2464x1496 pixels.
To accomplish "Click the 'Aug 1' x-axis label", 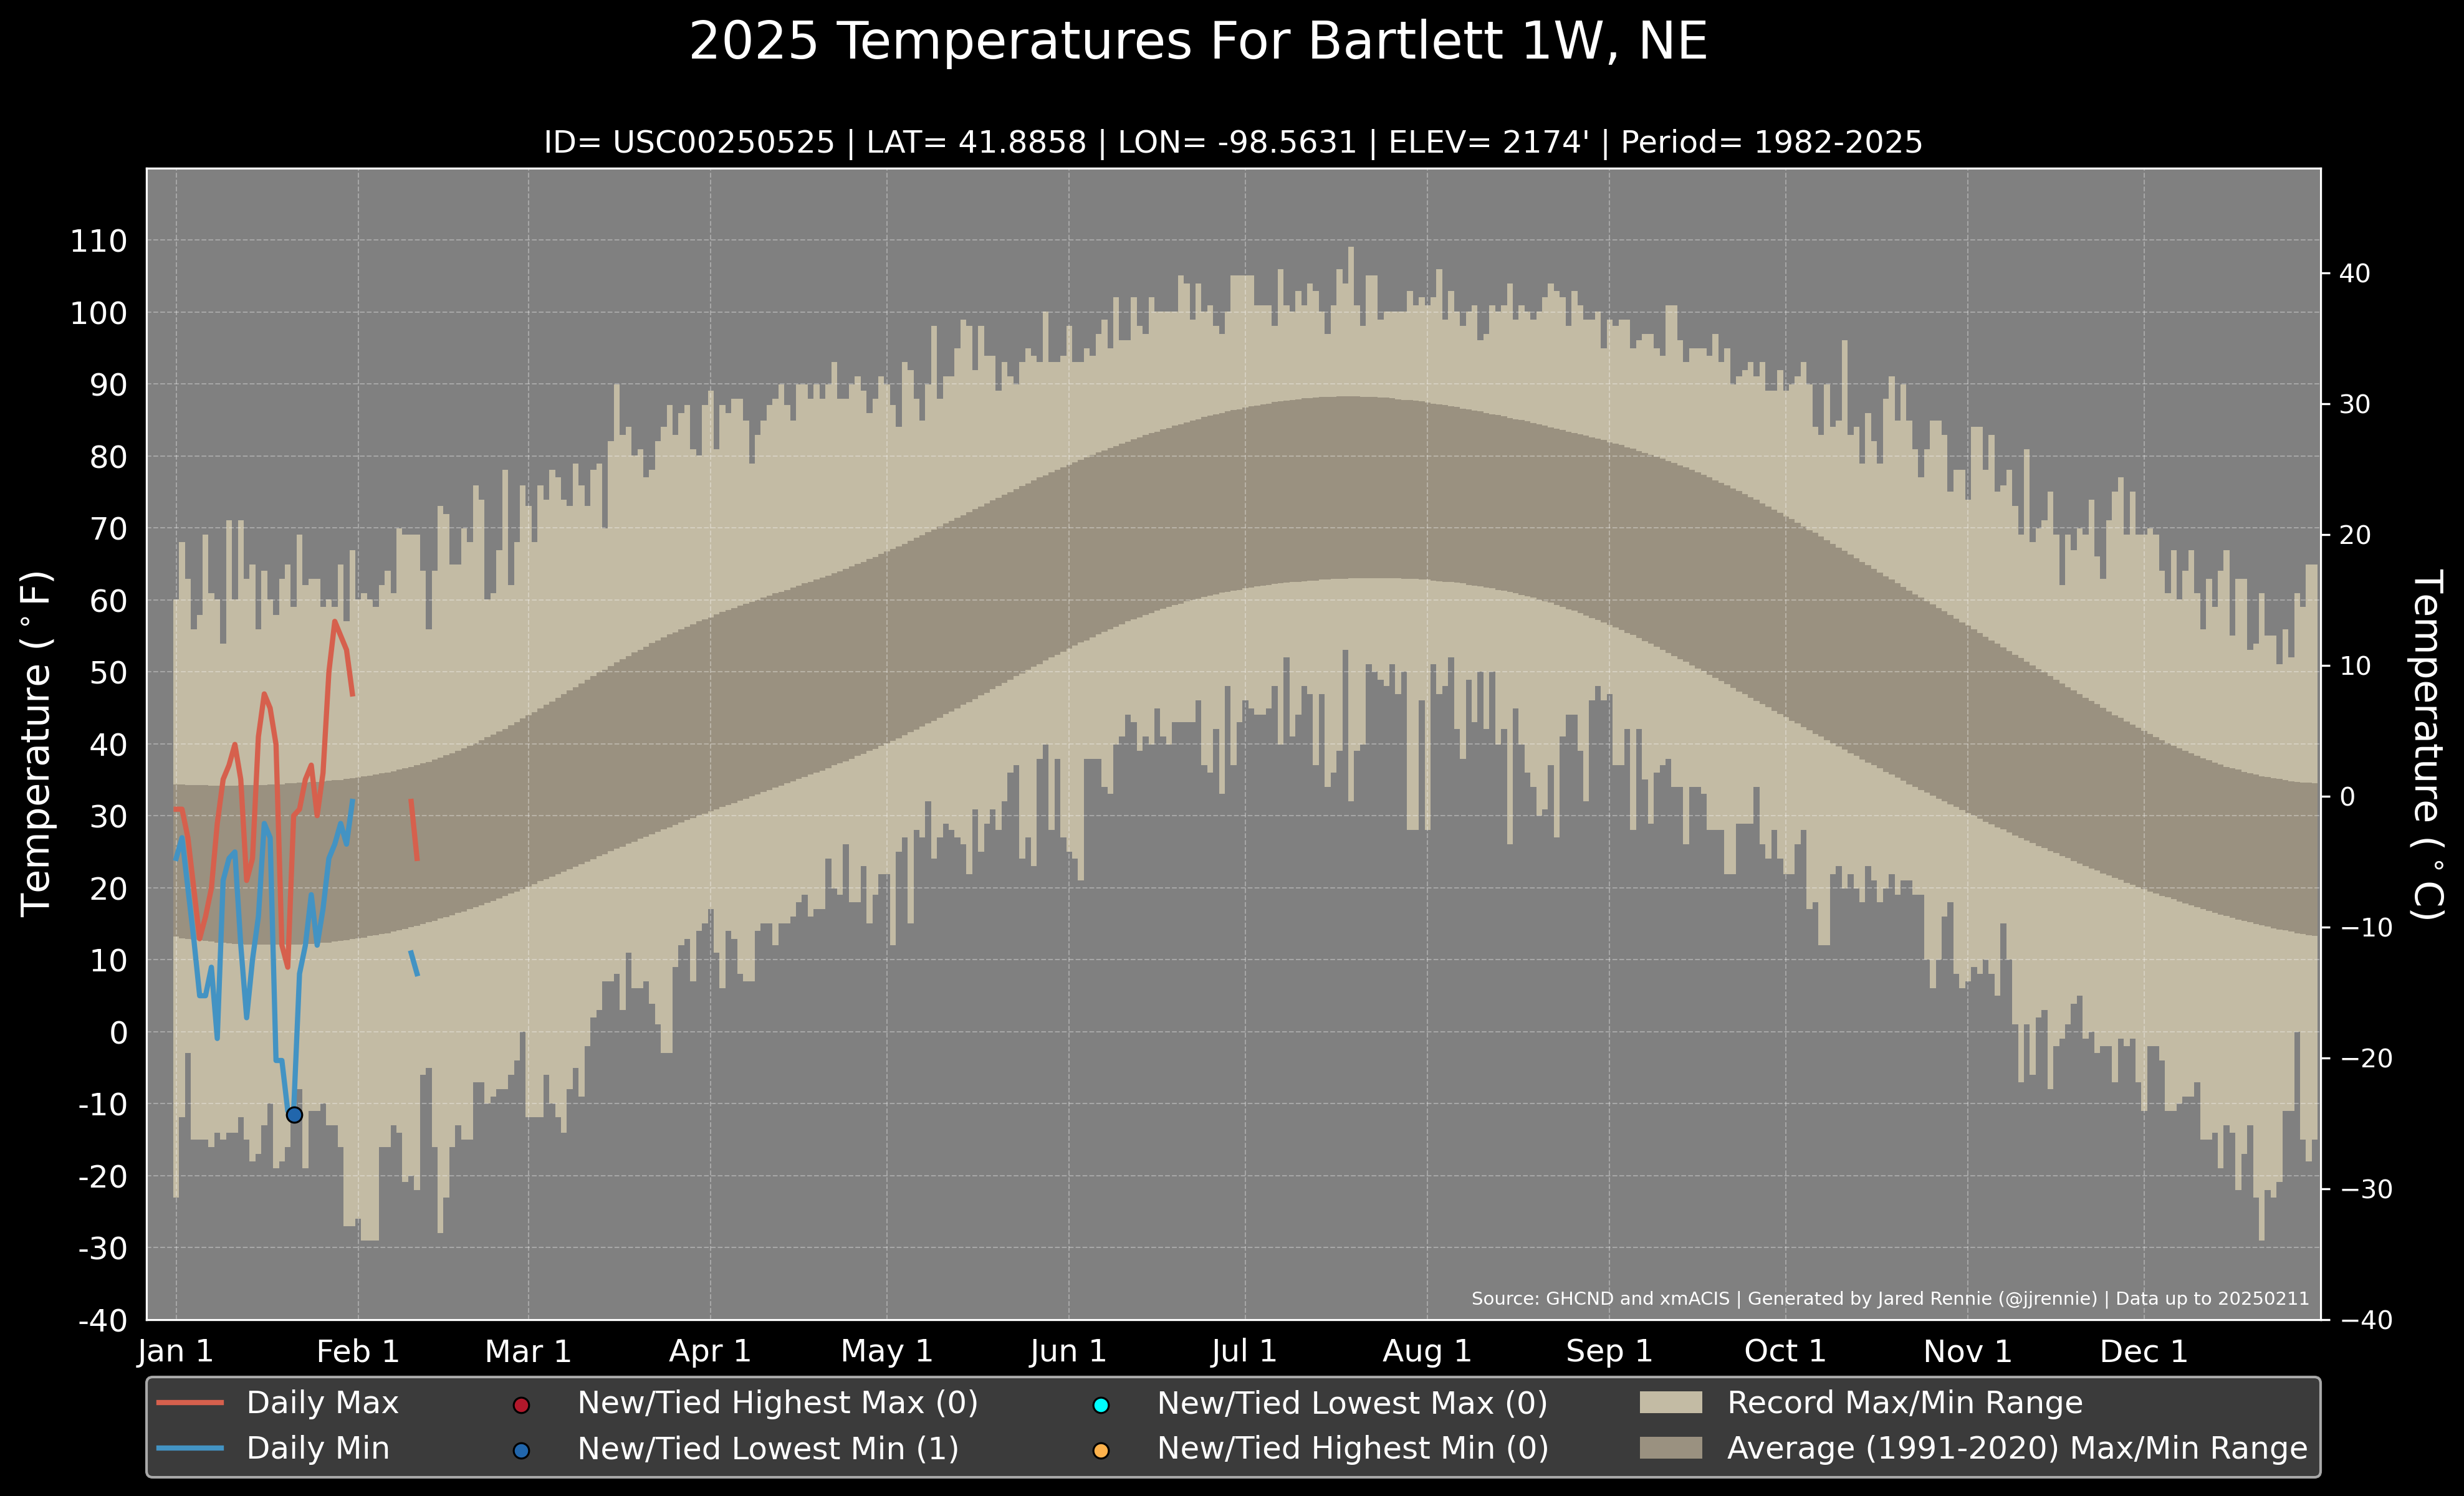I will (1427, 1351).
